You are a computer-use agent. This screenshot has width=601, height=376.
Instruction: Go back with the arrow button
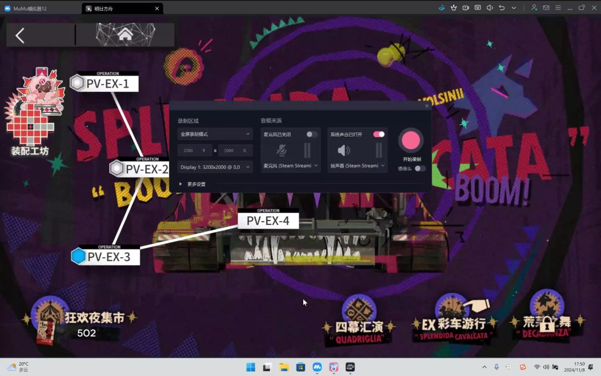click(x=20, y=35)
